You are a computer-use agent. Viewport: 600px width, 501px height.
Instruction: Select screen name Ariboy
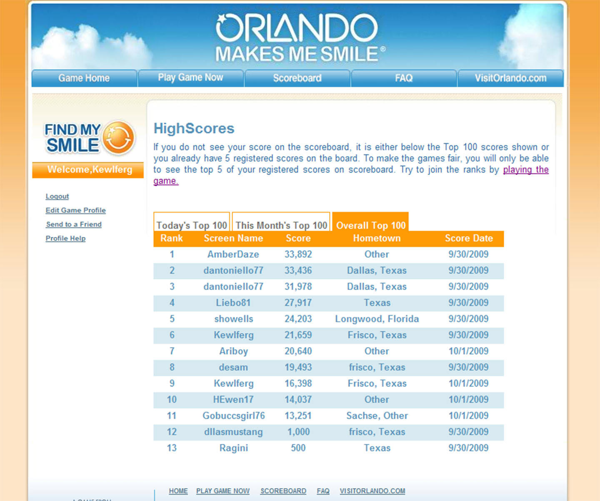point(234,351)
